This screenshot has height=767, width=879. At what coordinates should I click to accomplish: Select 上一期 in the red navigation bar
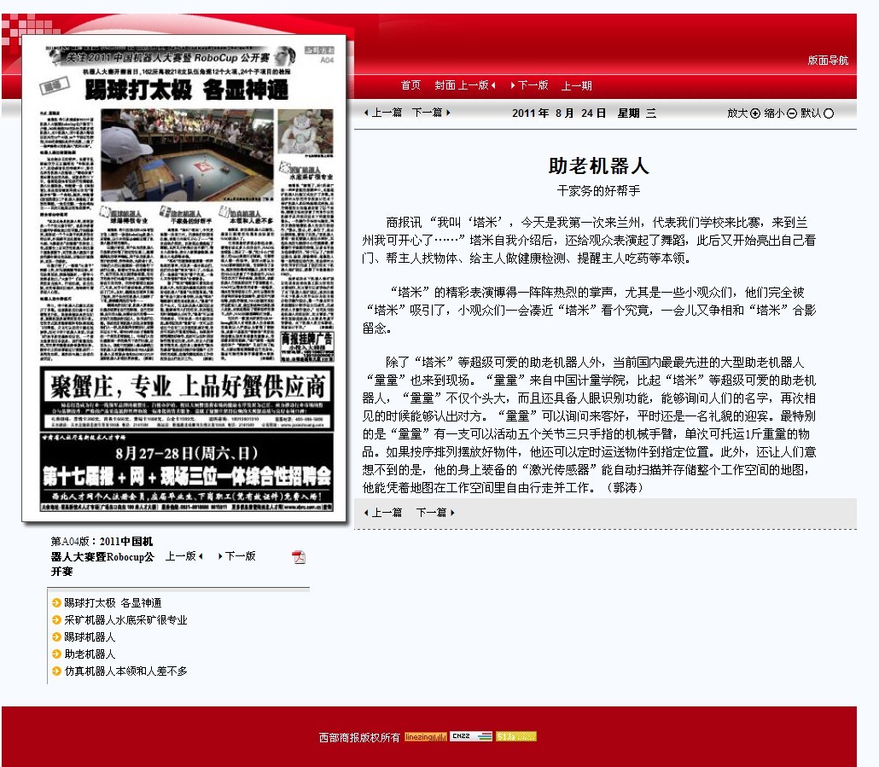coord(576,86)
